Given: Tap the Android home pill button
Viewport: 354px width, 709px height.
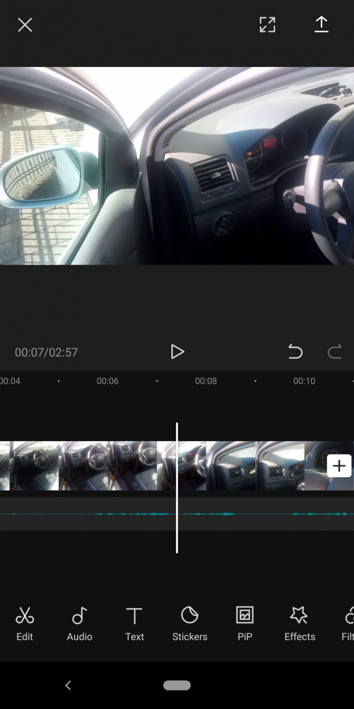Looking at the screenshot, I should click(177, 686).
